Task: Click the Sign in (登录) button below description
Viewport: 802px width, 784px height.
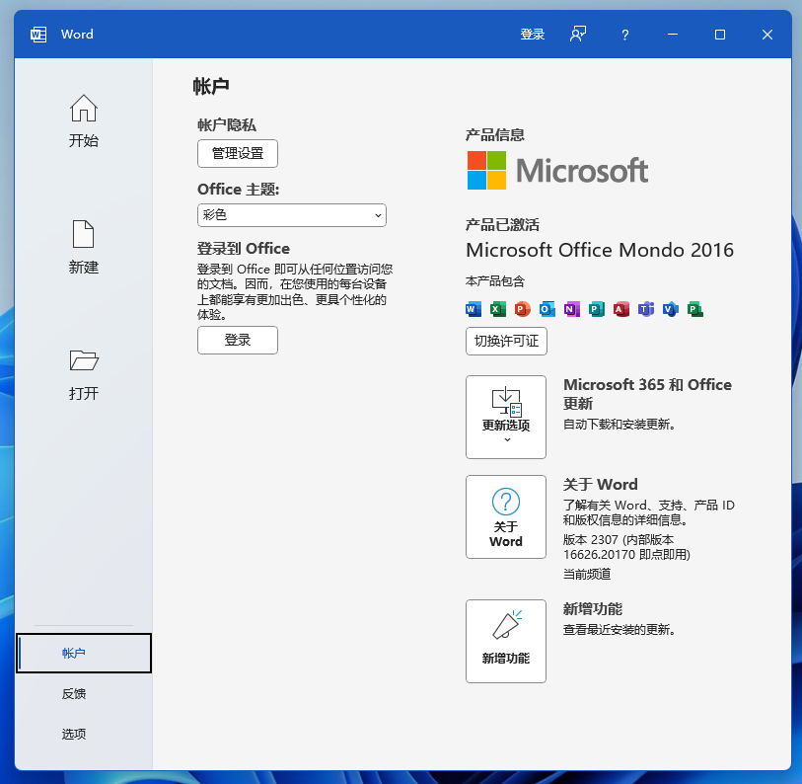Action: pyautogui.click(x=238, y=340)
